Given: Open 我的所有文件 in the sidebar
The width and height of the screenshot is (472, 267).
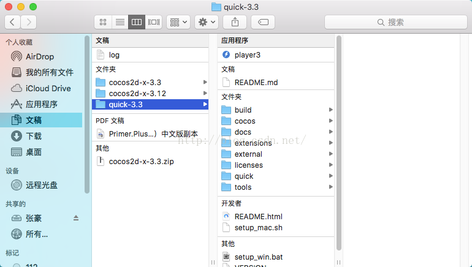Looking at the screenshot, I should 41,72.
